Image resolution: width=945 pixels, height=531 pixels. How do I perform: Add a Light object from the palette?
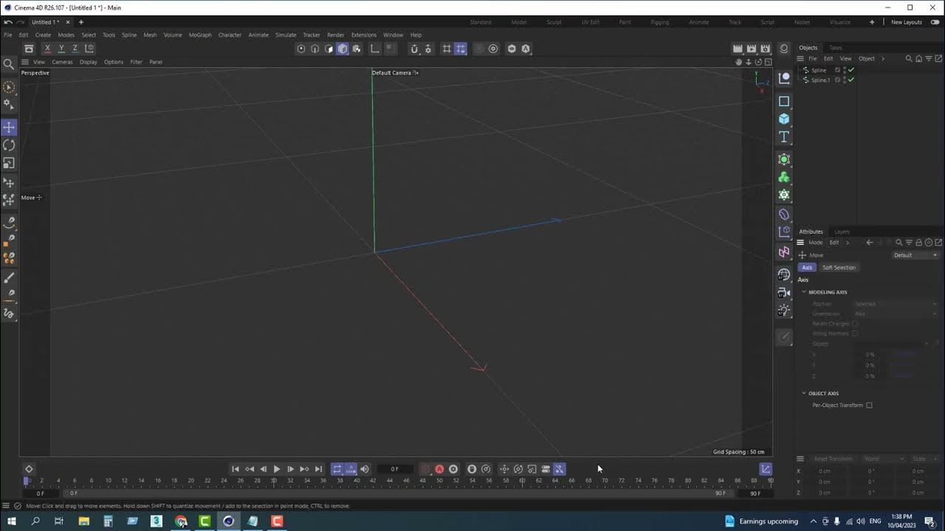[784, 310]
